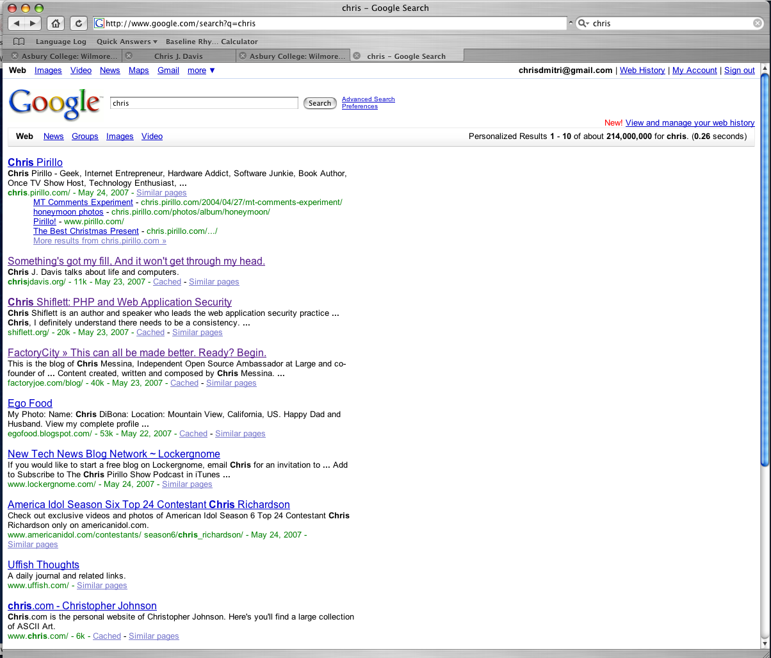
Task: Close the Chris J. Davis tab
Action: click(x=129, y=56)
